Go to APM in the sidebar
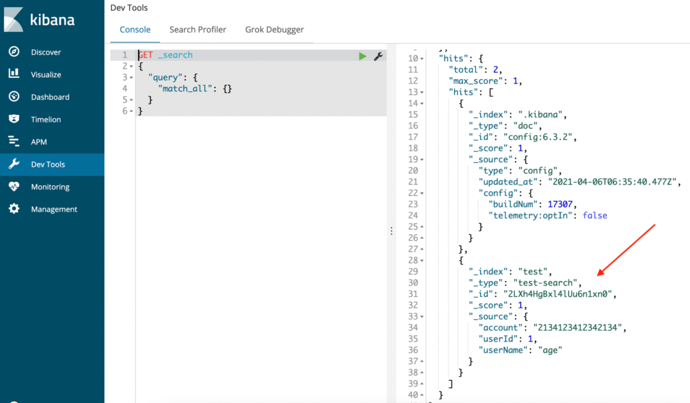690x403 pixels. click(39, 142)
